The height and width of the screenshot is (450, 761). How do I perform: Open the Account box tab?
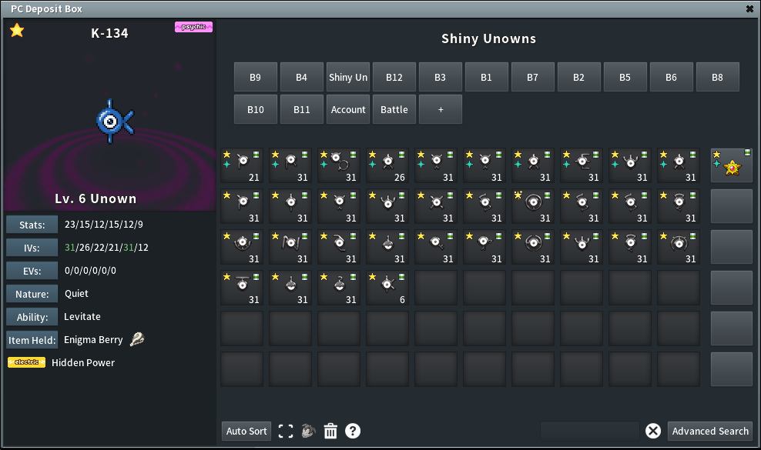pos(348,109)
